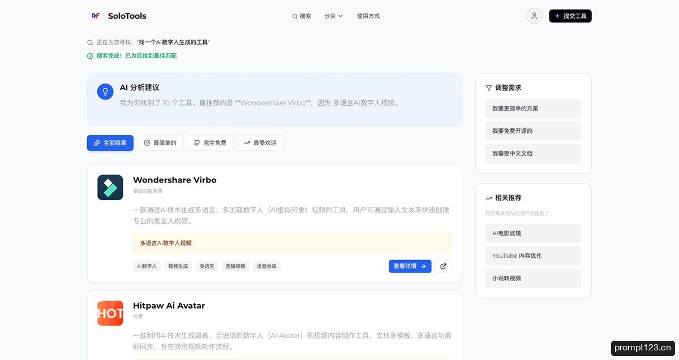Click the 多语言 tag

coord(207,266)
